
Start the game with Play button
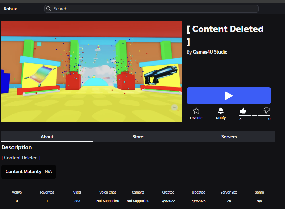pos(229,96)
